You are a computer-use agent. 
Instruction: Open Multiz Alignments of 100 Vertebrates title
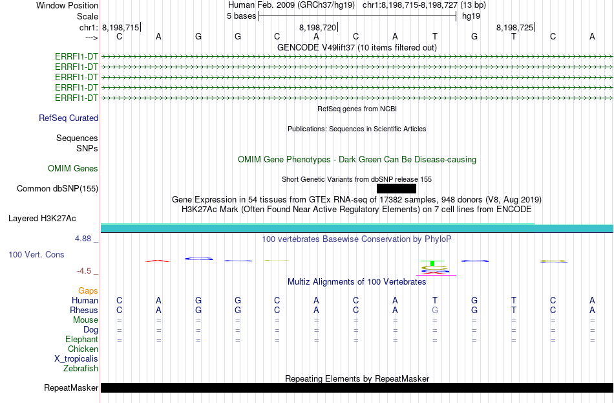click(357, 282)
